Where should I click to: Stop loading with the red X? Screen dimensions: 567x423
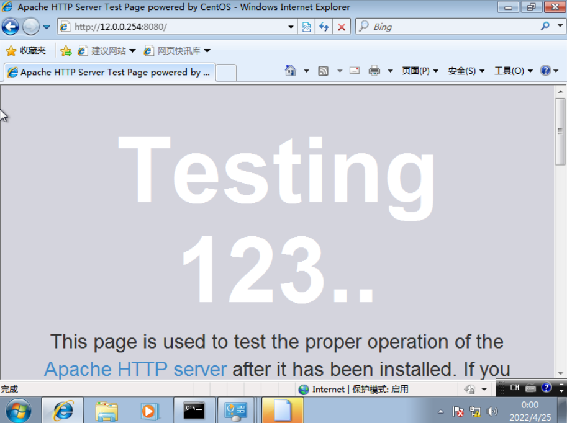click(342, 27)
